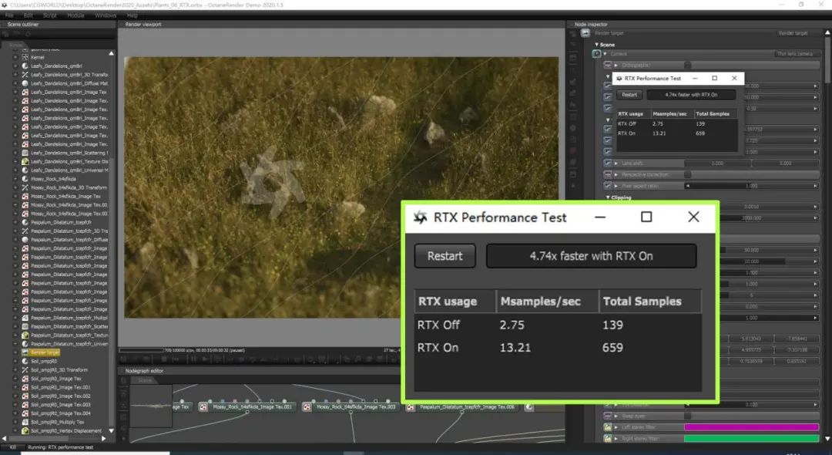The width and height of the screenshot is (832, 455).
Task: Click Restart in the small RTX Performance Test dialog
Action: (629, 95)
